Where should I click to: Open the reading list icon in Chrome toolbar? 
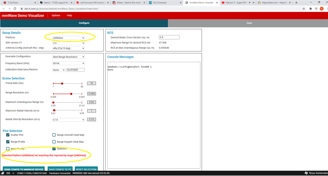[316, 9]
